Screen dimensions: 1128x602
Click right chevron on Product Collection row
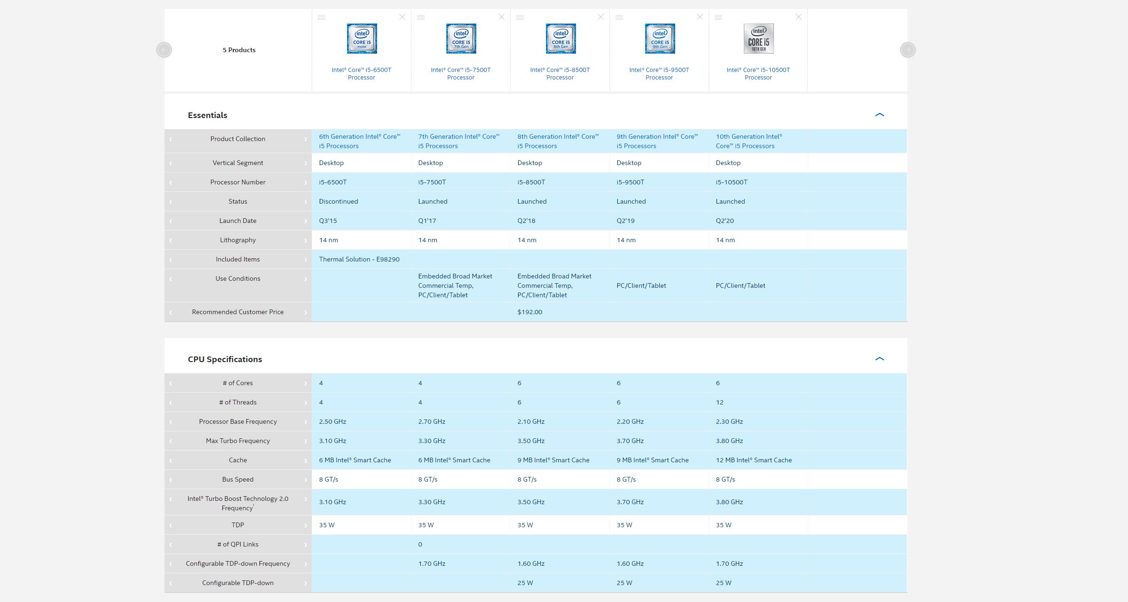point(306,139)
